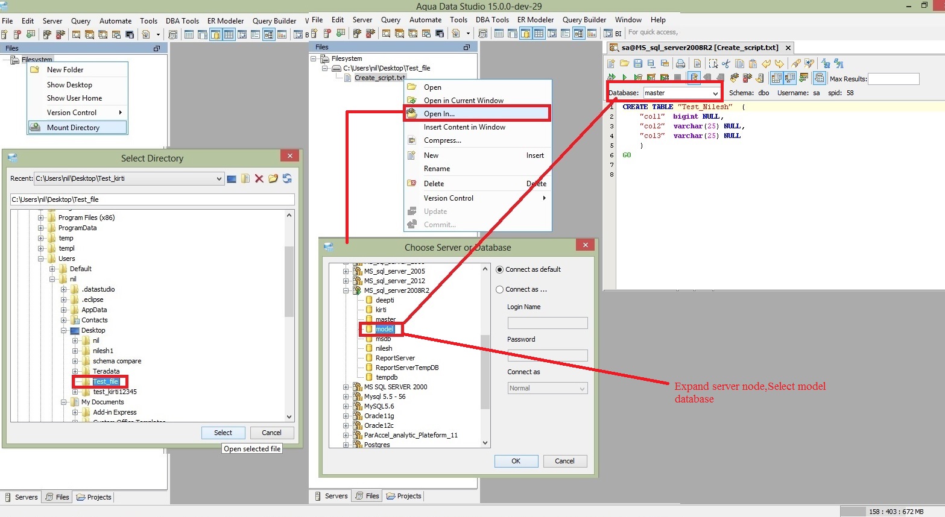This screenshot has width=945, height=517.
Task: Select the deepti database in the server tree
Action: point(385,300)
